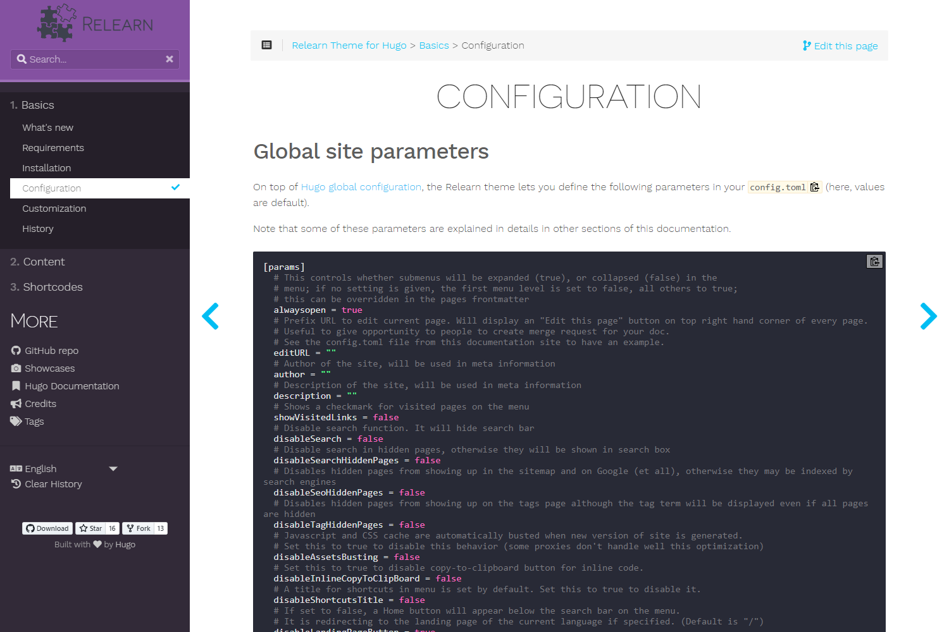Click the table of contents icon
Image resolution: width=949 pixels, height=632 pixels.
pos(267,46)
